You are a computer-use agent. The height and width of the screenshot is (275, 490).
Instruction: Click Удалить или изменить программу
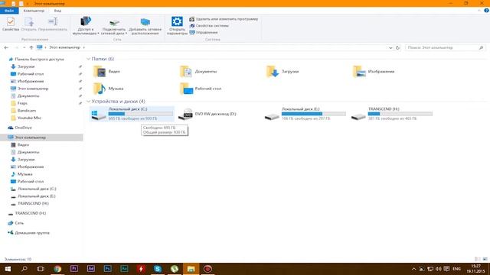coord(224,19)
